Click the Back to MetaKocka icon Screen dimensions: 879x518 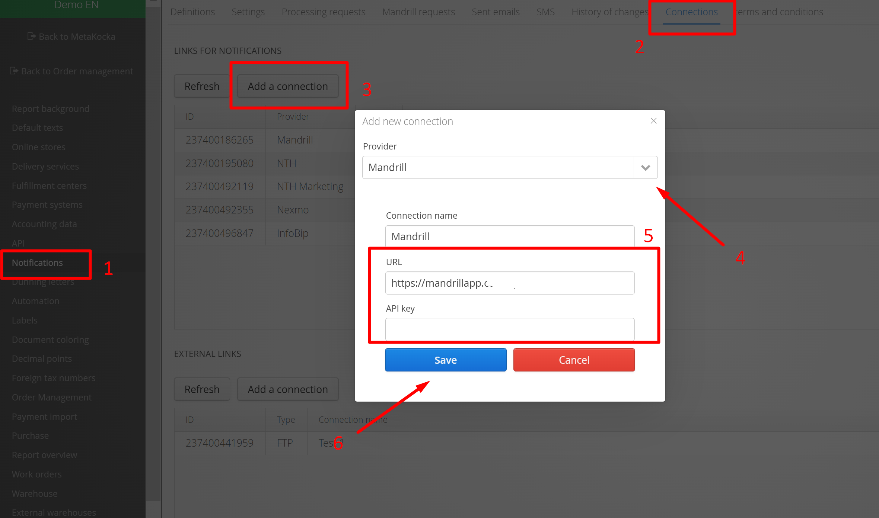click(32, 36)
